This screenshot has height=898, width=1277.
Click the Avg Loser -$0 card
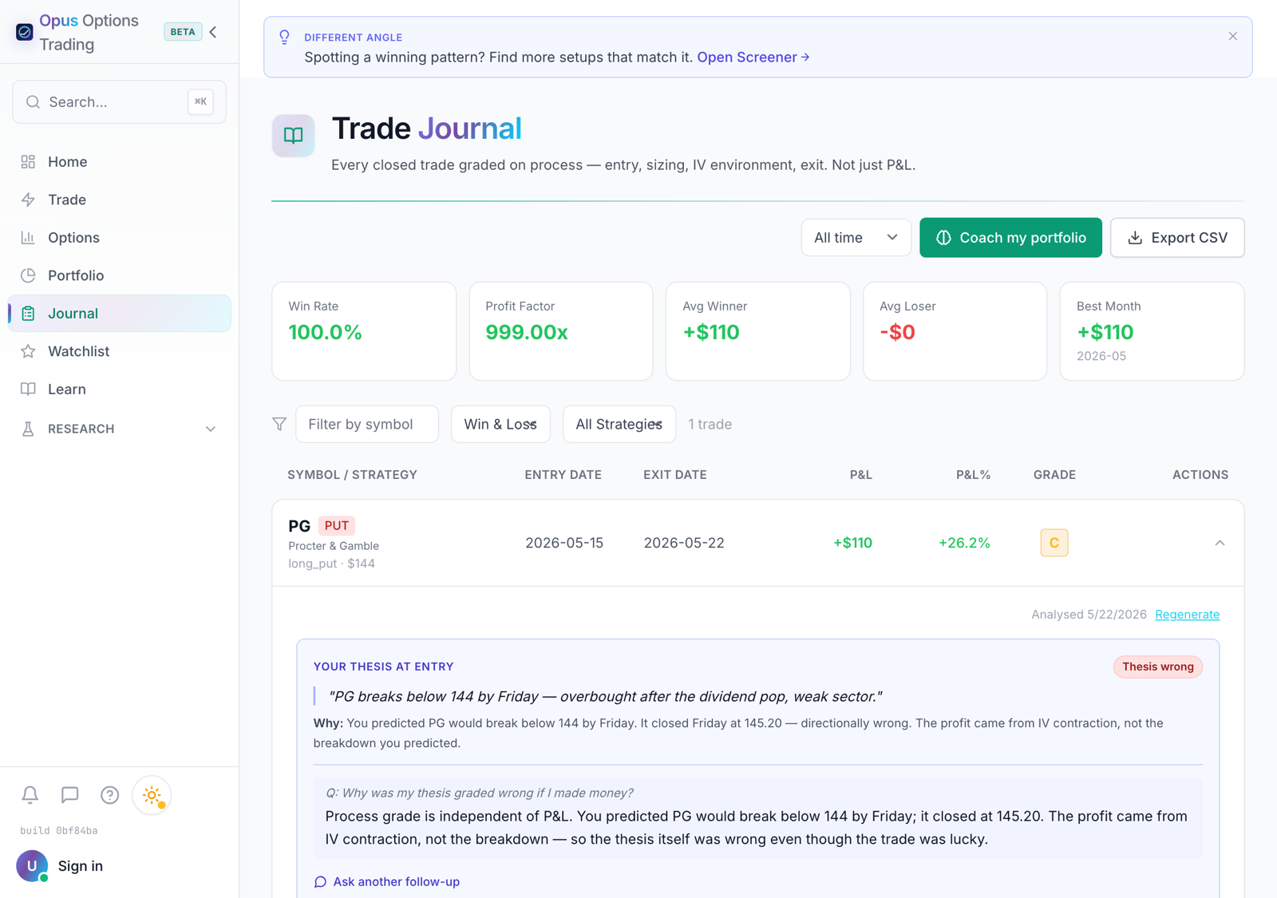point(955,331)
